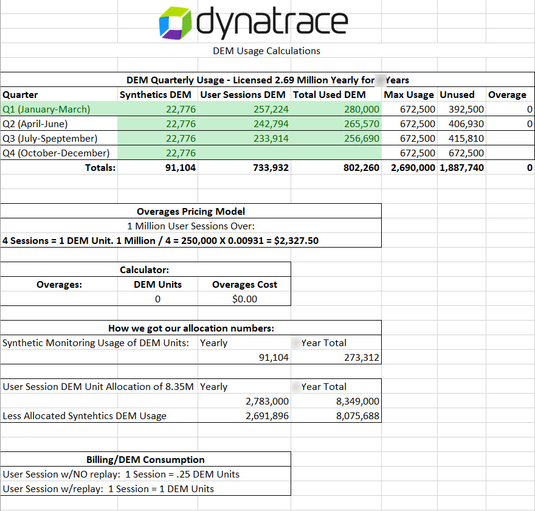Click the Q2 total used value 265,570
Image resolution: width=535 pixels, height=511 pixels.
362,124
